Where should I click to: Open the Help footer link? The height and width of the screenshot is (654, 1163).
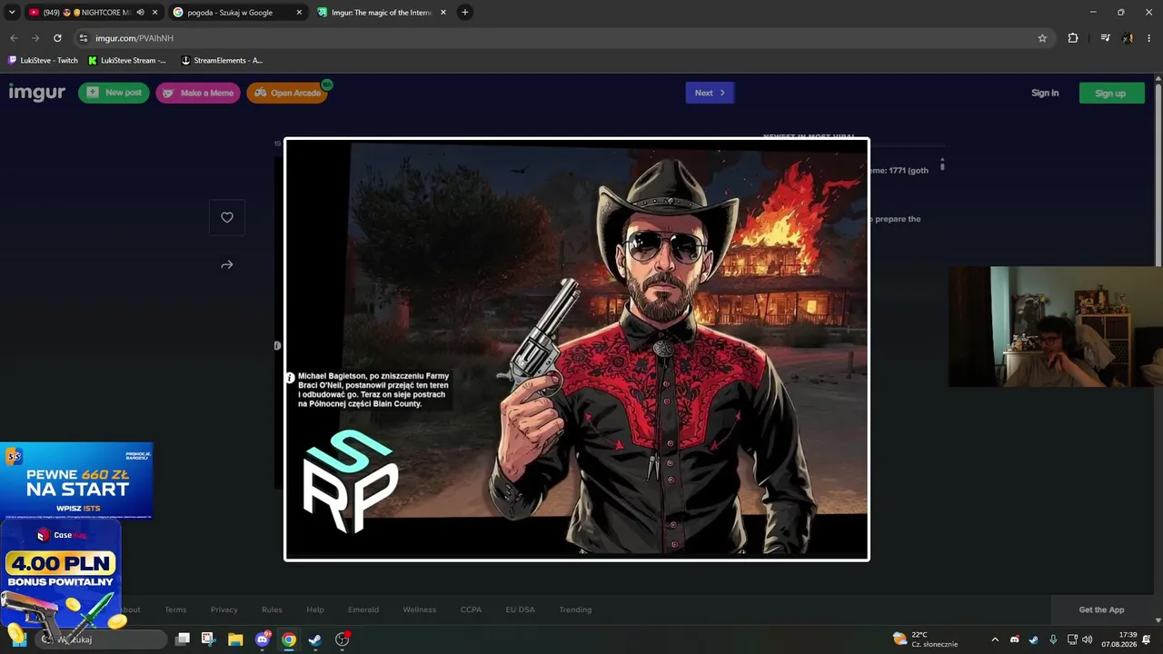click(x=315, y=609)
